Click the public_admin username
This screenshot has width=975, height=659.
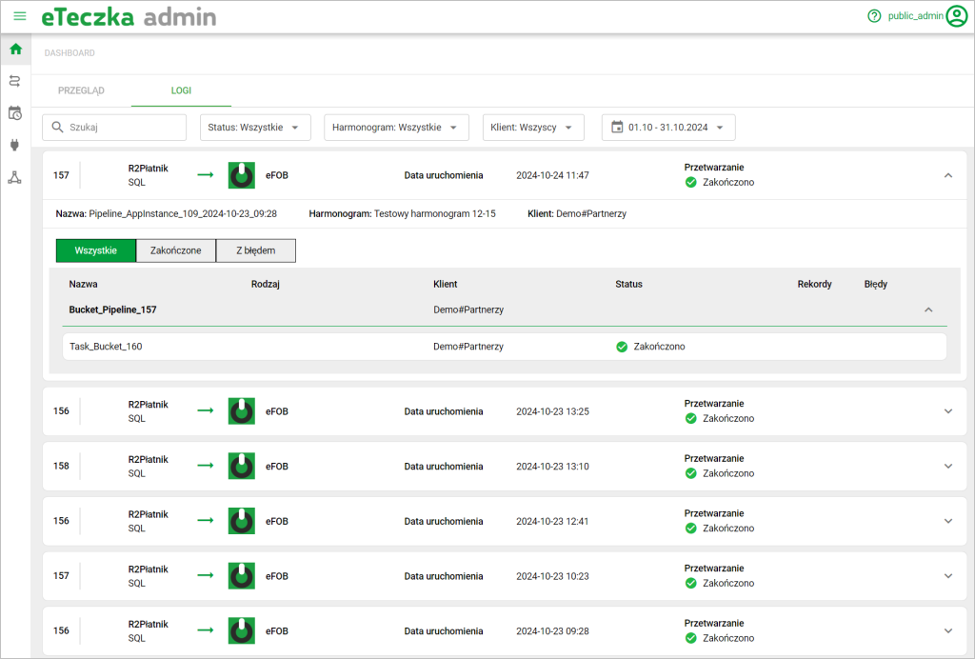915,16
